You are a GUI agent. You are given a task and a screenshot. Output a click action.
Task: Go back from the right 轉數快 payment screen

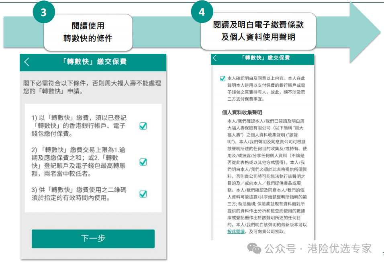coord(215,58)
